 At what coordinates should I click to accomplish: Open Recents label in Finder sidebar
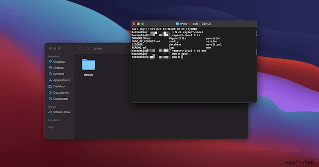[59, 74]
